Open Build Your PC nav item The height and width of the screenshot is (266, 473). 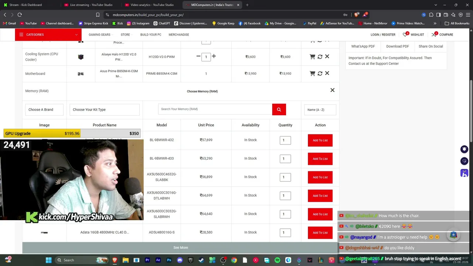click(x=151, y=35)
